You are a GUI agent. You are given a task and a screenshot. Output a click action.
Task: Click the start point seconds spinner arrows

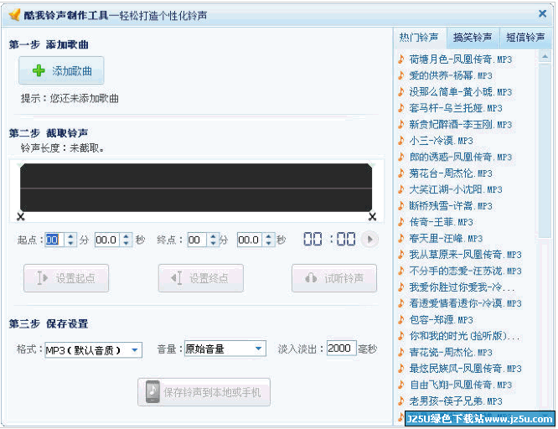[126, 240]
